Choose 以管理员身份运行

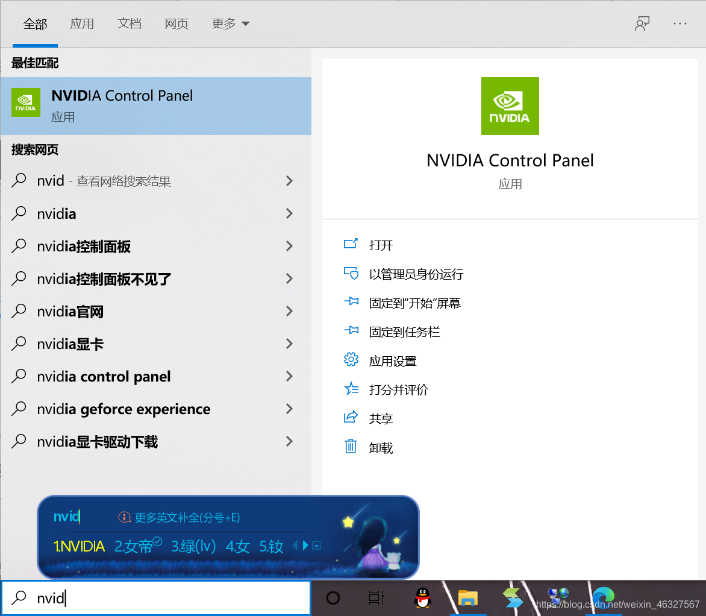click(416, 274)
